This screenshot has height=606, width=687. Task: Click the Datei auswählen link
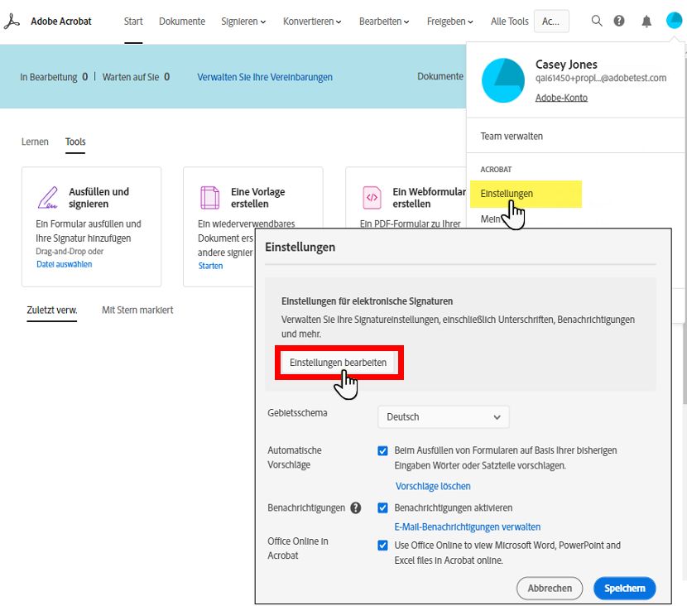(x=64, y=264)
